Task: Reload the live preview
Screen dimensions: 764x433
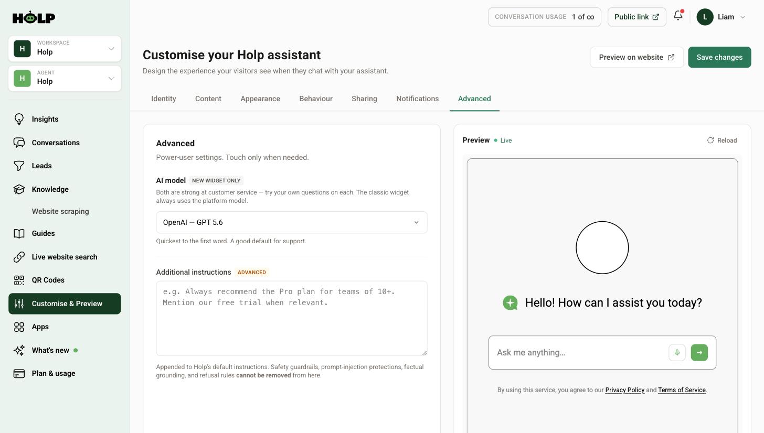Action: (722, 140)
